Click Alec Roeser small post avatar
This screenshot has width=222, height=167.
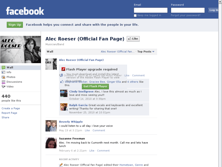(x=51, y=64)
